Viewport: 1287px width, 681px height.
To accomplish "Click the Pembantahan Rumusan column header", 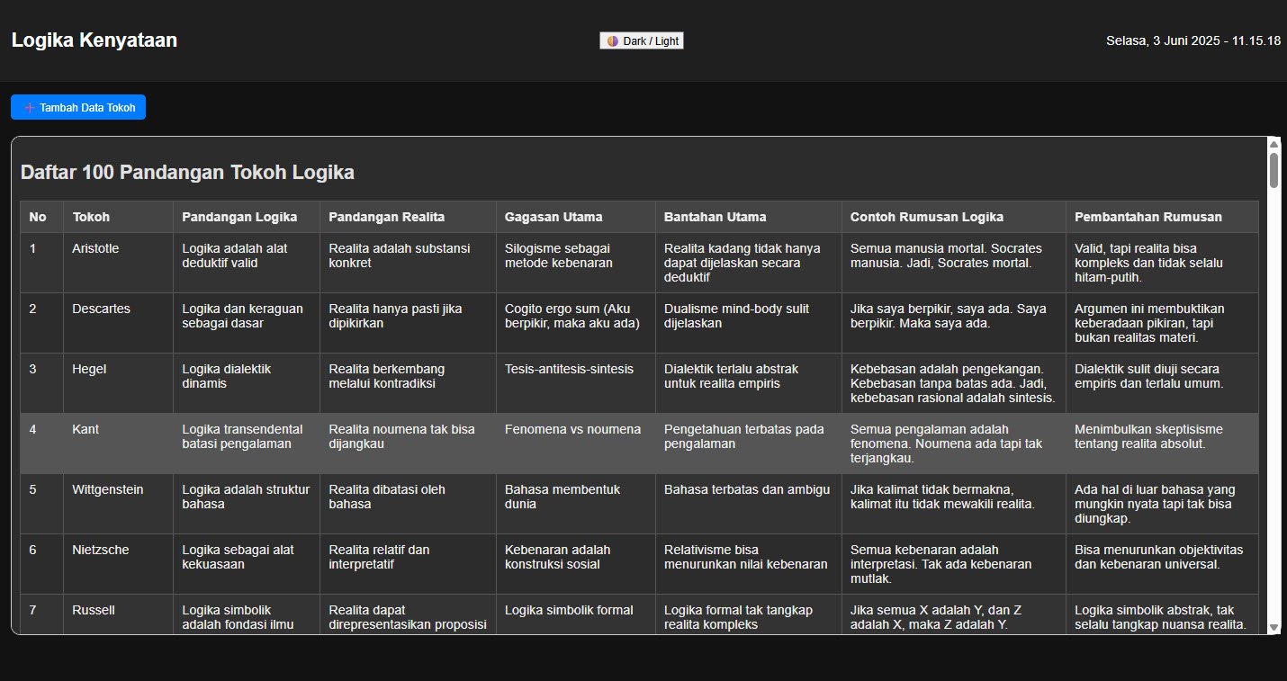I will coord(1162,217).
